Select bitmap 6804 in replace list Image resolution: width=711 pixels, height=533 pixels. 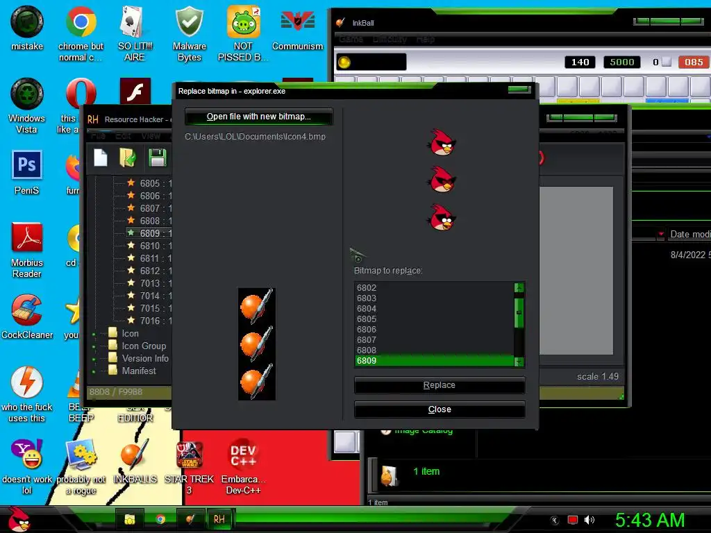(435, 309)
